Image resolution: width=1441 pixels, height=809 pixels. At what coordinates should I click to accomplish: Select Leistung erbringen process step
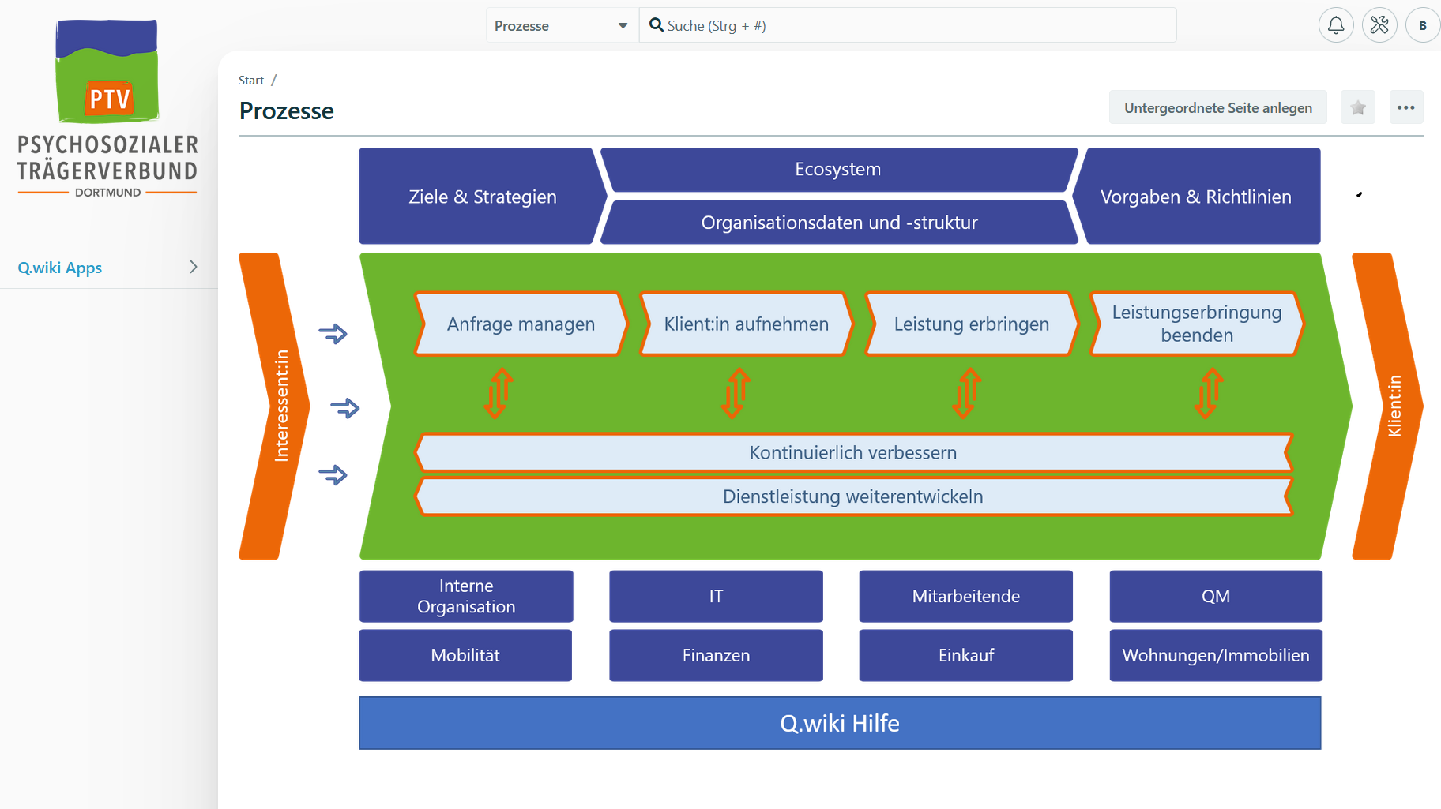971,324
